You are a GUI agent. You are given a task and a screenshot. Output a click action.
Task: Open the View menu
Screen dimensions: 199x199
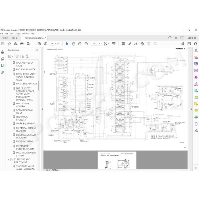(x=12, y=34)
